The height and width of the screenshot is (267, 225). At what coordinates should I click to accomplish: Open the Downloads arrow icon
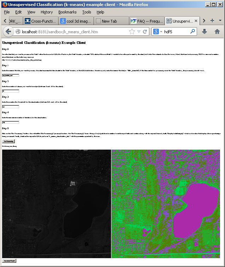(x=204, y=31)
